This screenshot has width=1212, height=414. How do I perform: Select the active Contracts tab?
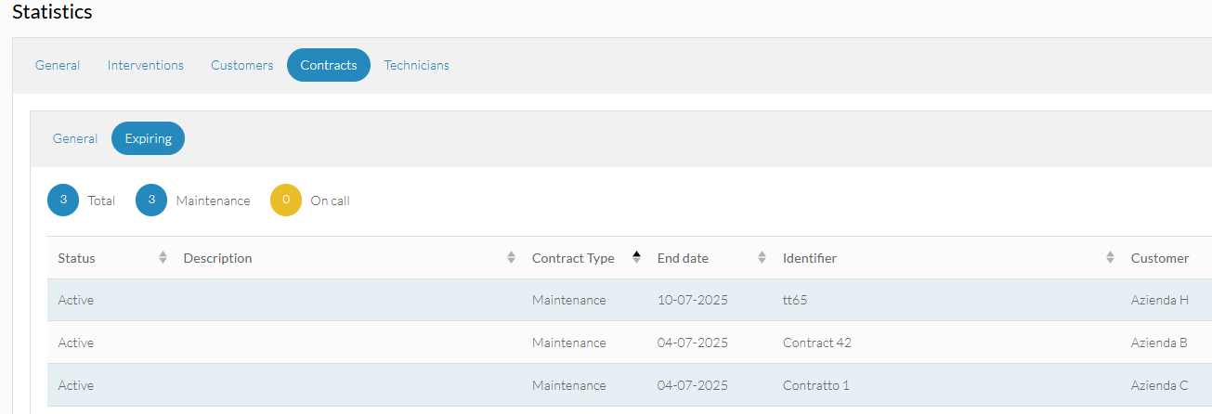point(329,65)
